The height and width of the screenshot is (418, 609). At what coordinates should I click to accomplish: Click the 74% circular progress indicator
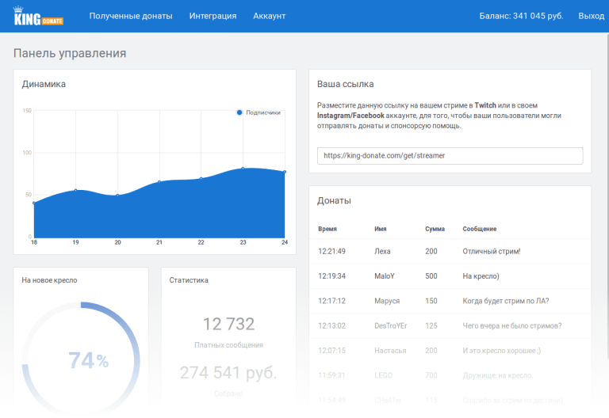(x=88, y=360)
